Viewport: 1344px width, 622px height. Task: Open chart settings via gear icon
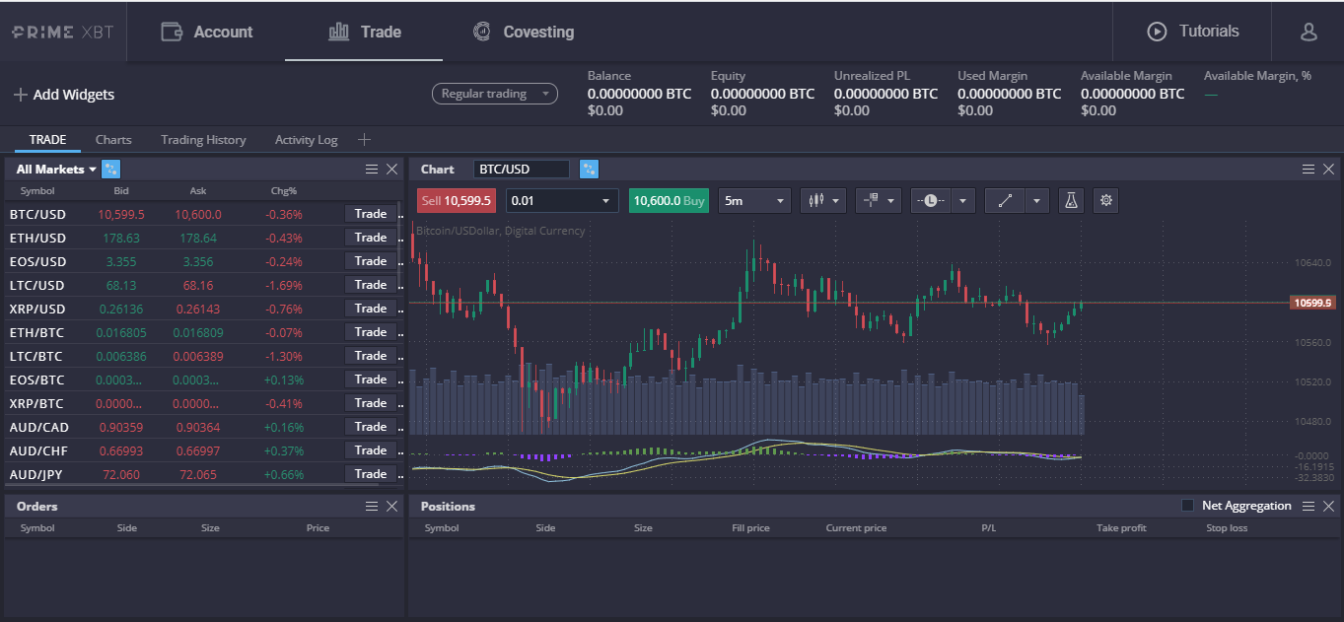click(x=1105, y=200)
